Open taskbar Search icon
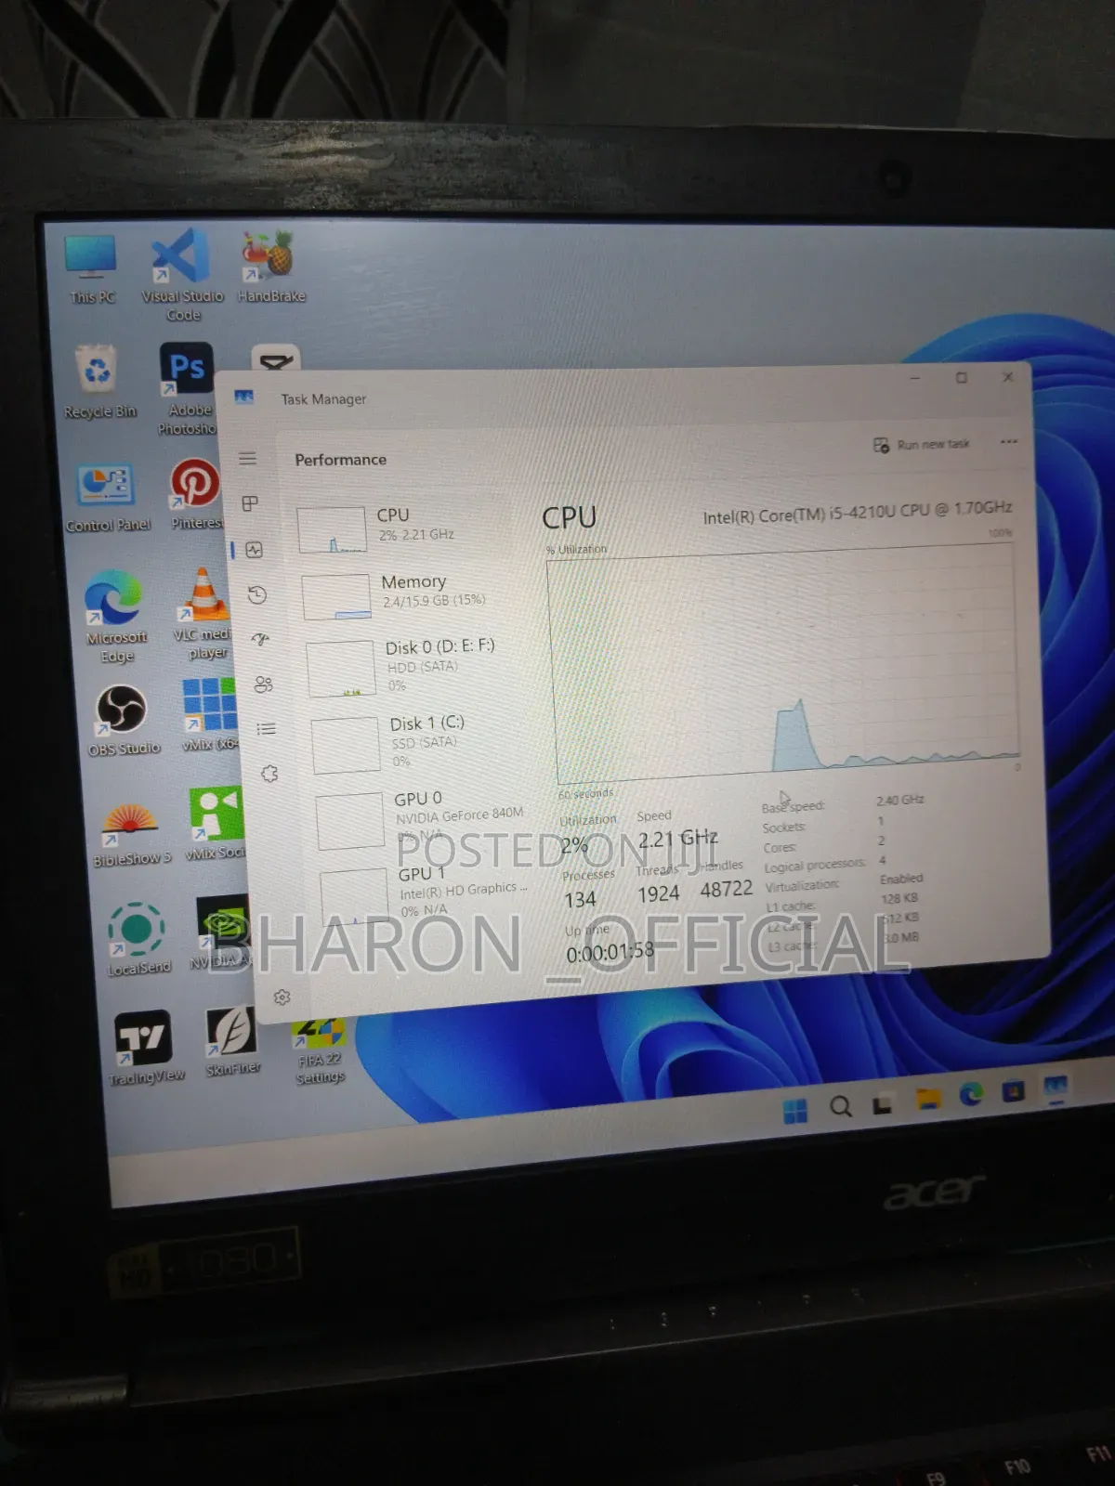Screen dimensions: 1115x1486 (x=841, y=1106)
